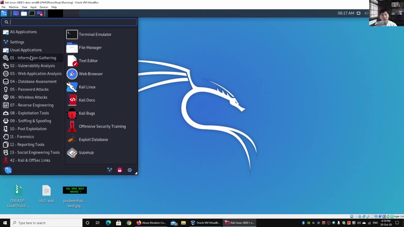Click the ENG language indicator in the tray

[375, 223]
